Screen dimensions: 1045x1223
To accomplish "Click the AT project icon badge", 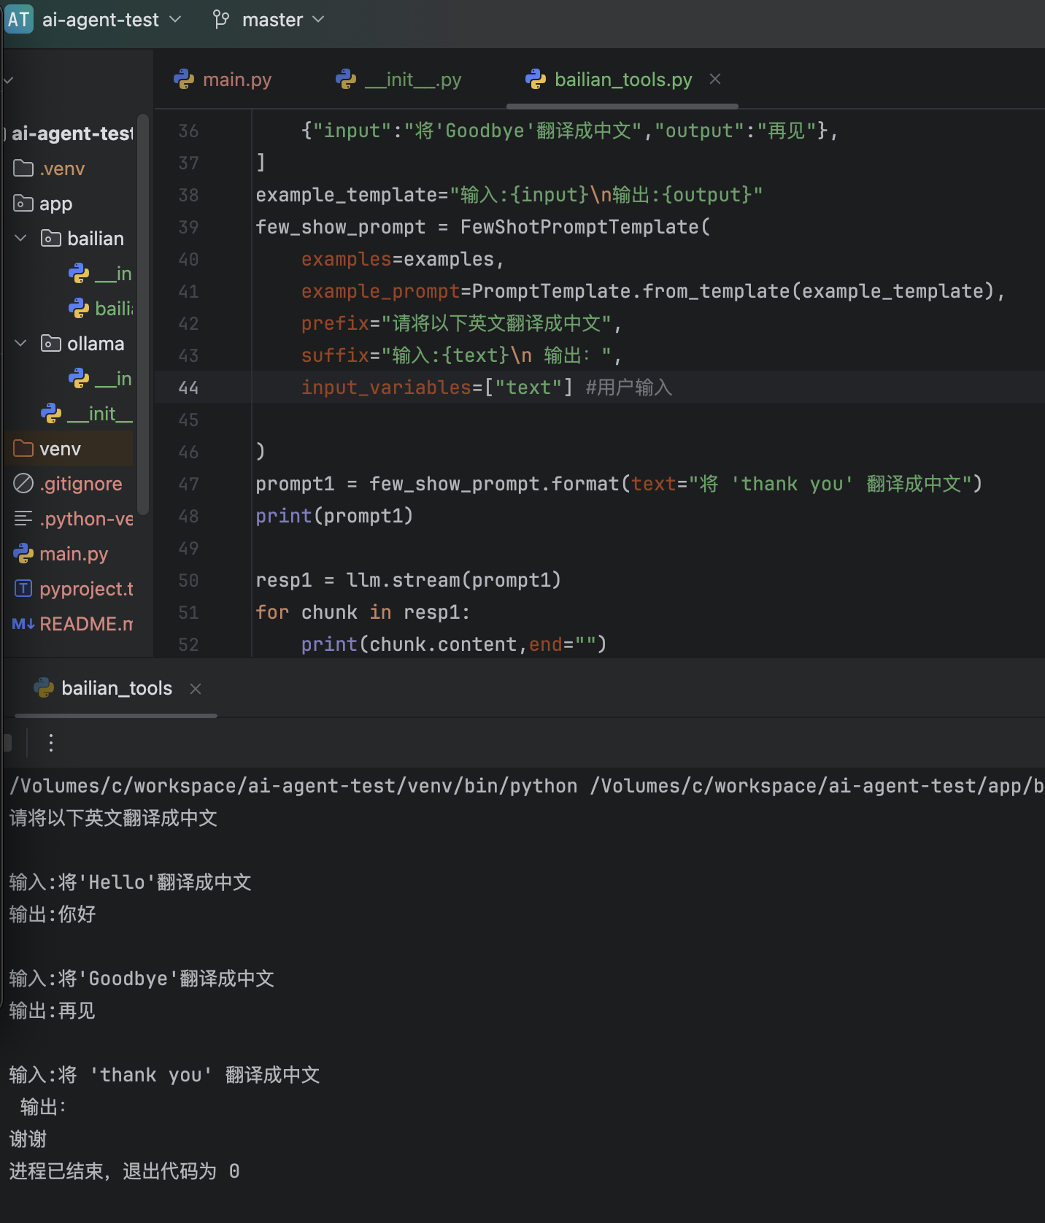I will (x=18, y=19).
